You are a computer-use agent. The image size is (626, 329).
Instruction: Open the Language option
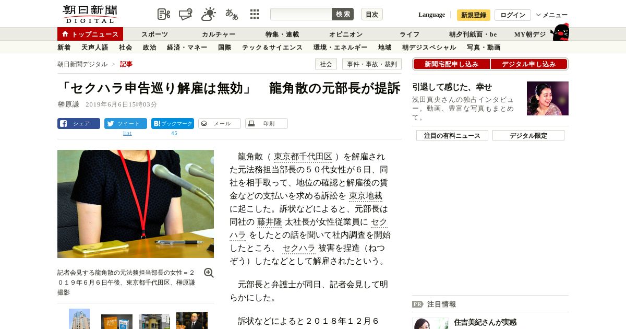[x=431, y=15]
